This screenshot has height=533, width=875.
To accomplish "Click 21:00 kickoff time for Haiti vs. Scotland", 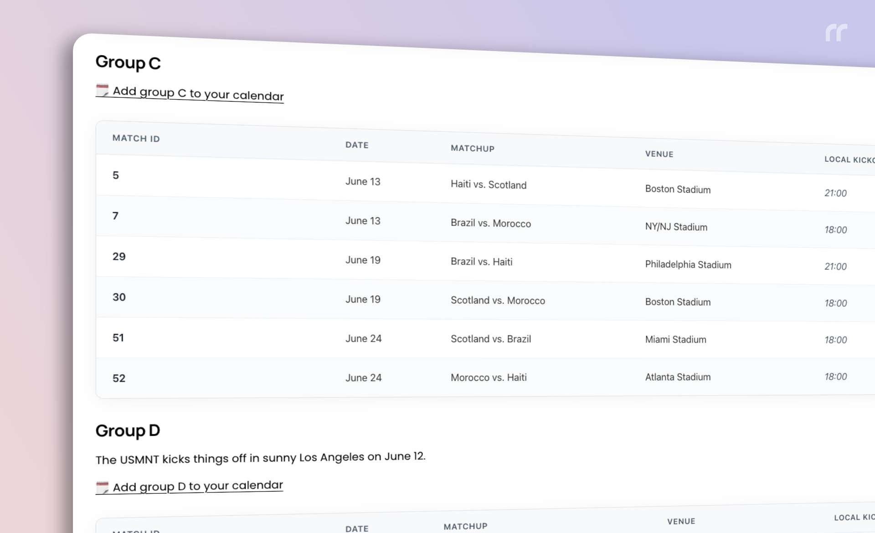I will click(835, 193).
